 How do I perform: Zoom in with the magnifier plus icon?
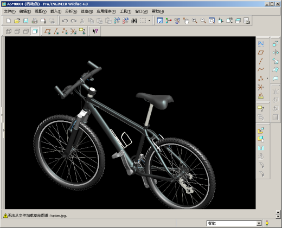pyautogui.click(x=195, y=21)
